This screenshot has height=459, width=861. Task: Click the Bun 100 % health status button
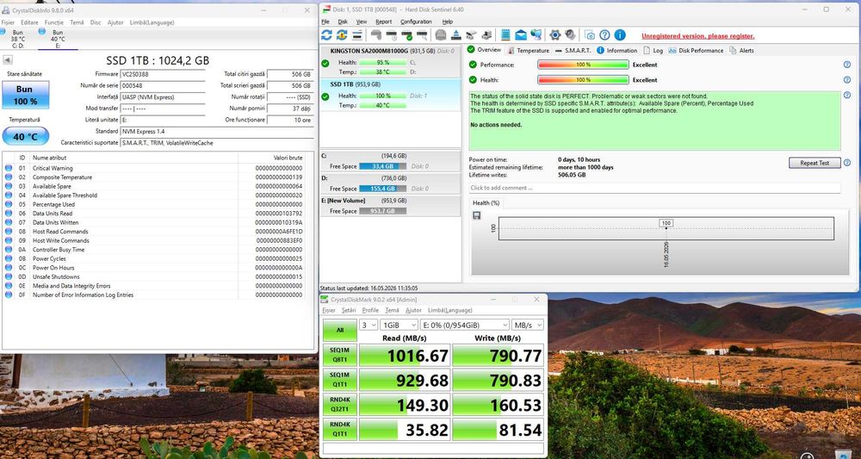(25, 95)
